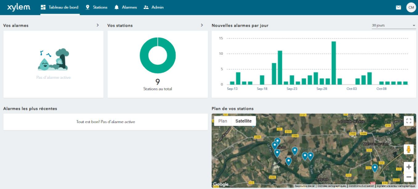Click 'Tout est bon! Pas d'alarme active' message
Viewport: 418px width, 189px height.
(106, 122)
